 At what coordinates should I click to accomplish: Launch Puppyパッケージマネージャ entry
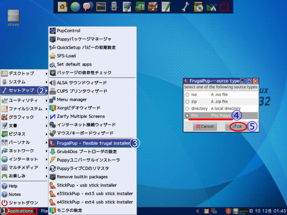[x=92, y=39]
